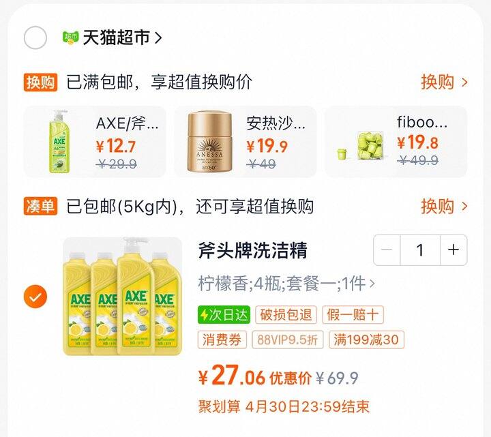Uncheck the orange checkmark for the AXE dish soap
This screenshot has width=491, height=437.
(x=35, y=296)
